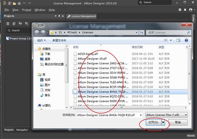Click the save-all documents icon in title bar
Screen dimensions: 197x139
10,3
